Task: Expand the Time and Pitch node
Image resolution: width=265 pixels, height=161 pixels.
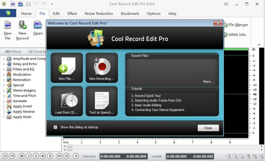Action: point(4,96)
